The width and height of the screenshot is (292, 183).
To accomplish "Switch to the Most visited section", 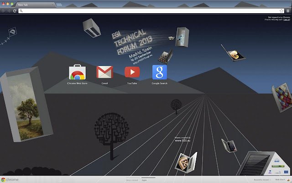I will coord(132,180).
